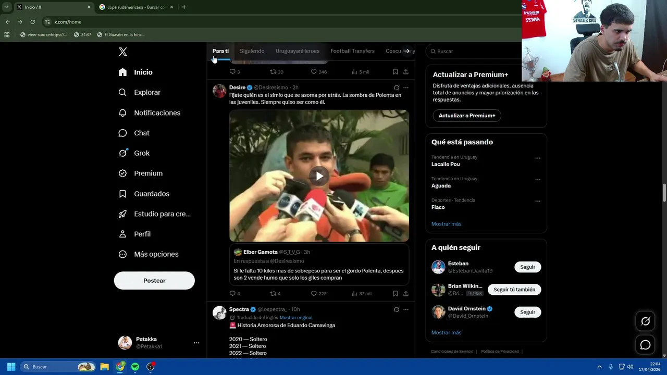
Task: Click Mostrar más under A quién seguir
Action: pyautogui.click(x=447, y=332)
